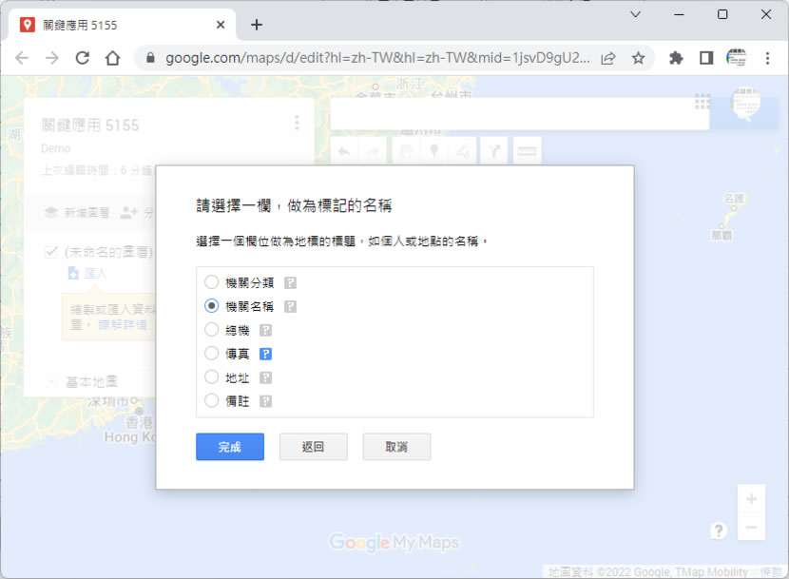789x579 pixels.
Task: Open help icon beside 地址
Action: click(265, 377)
